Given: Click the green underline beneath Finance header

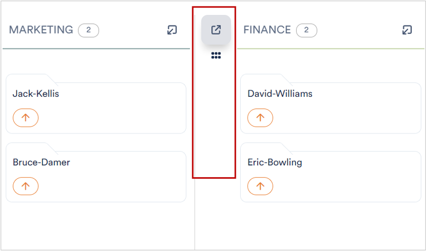Looking at the screenshot, I should click(331, 49).
